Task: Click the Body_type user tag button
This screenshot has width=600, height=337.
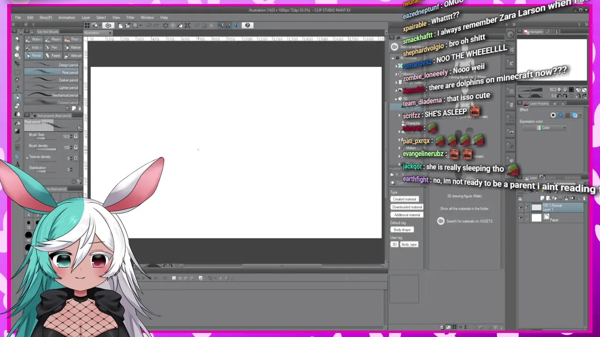Action: (409, 244)
